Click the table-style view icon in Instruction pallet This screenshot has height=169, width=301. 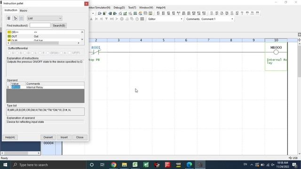(x=22, y=18)
